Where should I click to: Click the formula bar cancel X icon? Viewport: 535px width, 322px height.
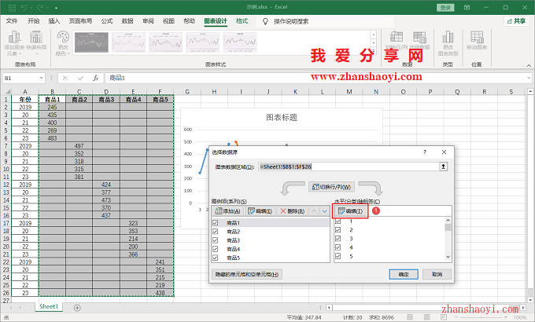coord(65,78)
